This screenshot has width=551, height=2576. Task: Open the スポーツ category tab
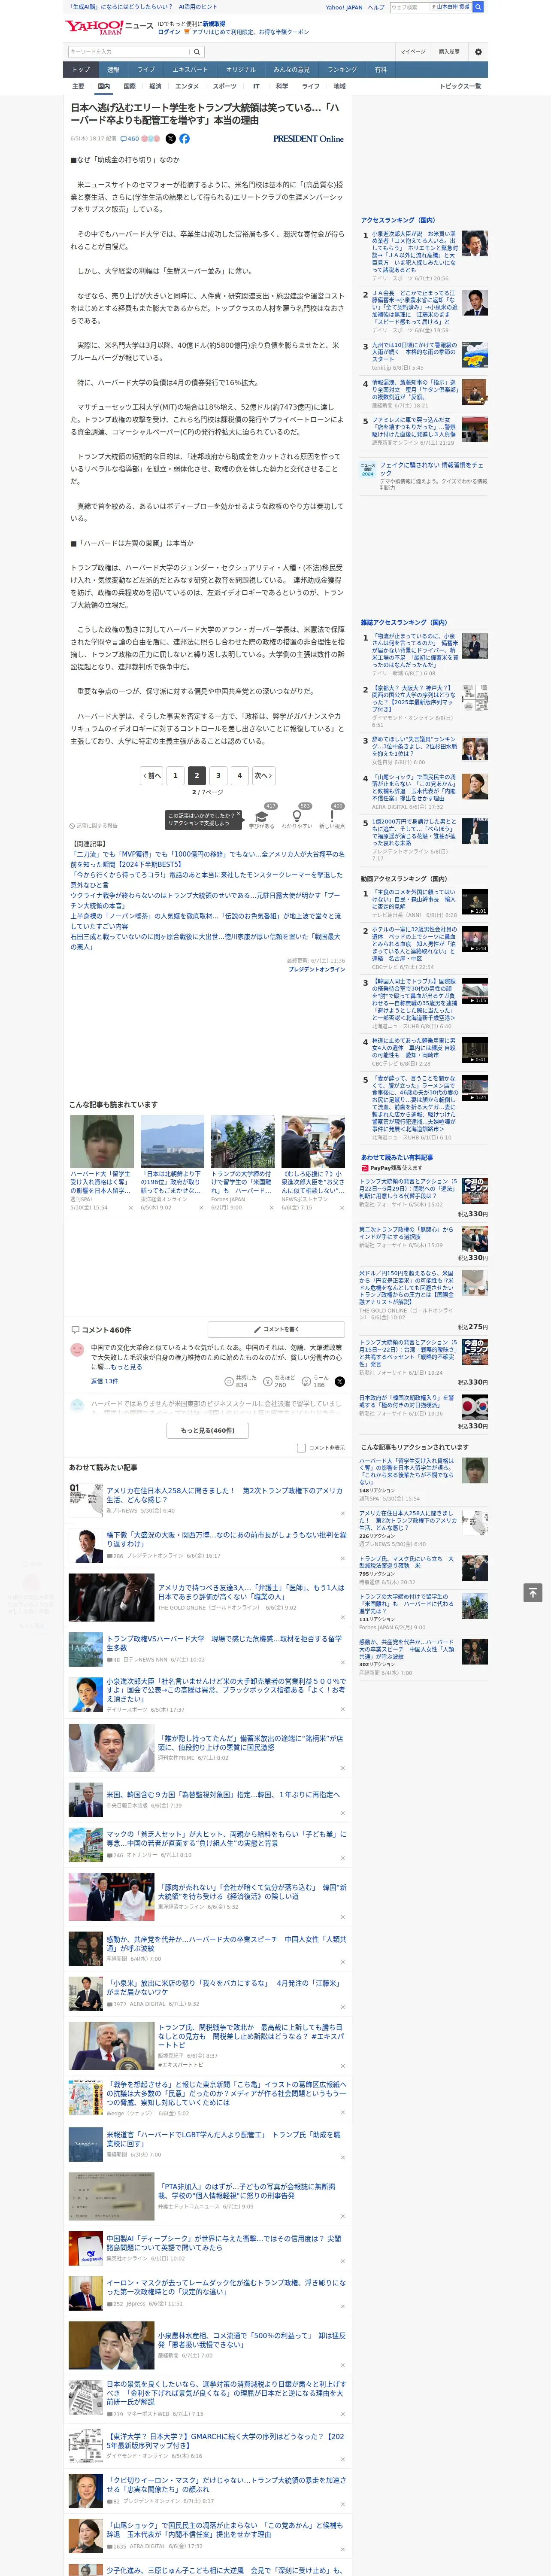[225, 86]
